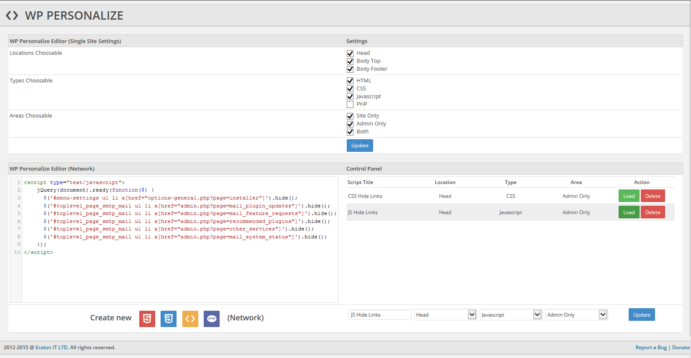This screenshot has width=691, height=358.
Task: Create new CSS3 script icon
Action: click(x=169, y=319)
